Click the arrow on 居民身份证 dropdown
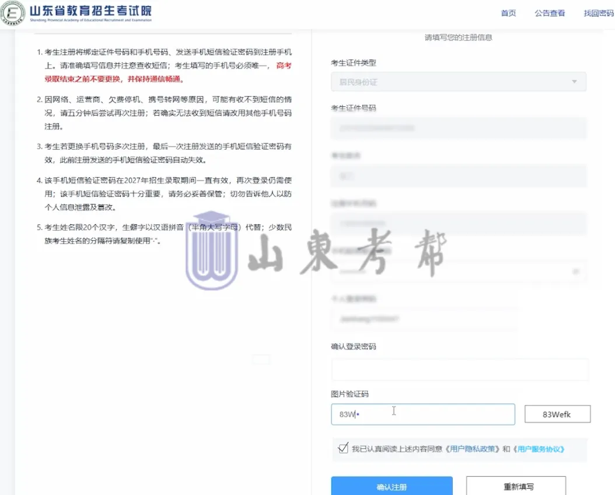Image resolution: width=615 pixels, height=495 pixels. click(x=574, y=82)
